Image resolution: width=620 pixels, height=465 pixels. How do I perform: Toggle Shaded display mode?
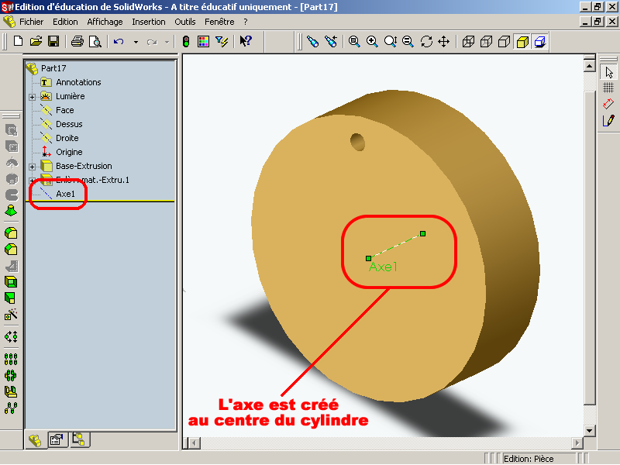coord(522,41)
